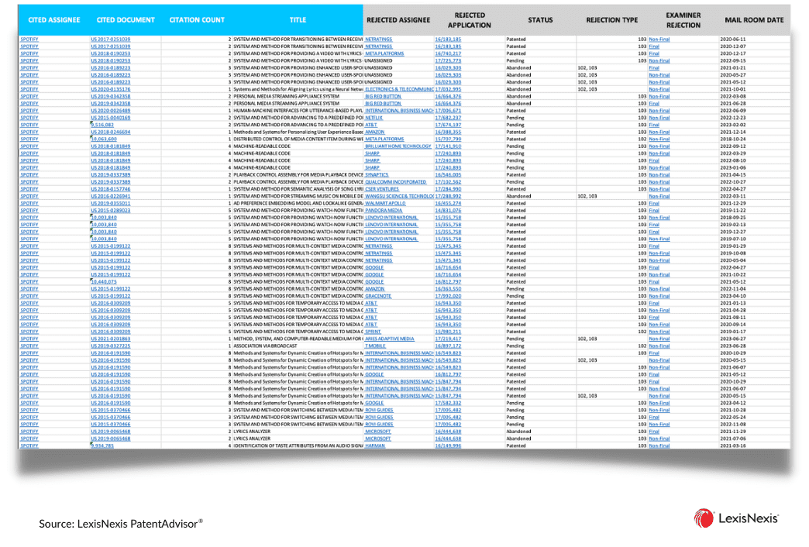The height and width of the screenshot is (547, 809).
Task: Open the BRILLIANT HOME TECHNOLOGY link
Action: tap(398, 146)
